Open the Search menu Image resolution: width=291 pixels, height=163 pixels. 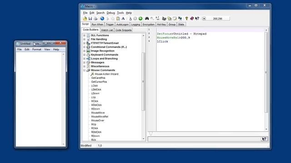tap(100, 13)
